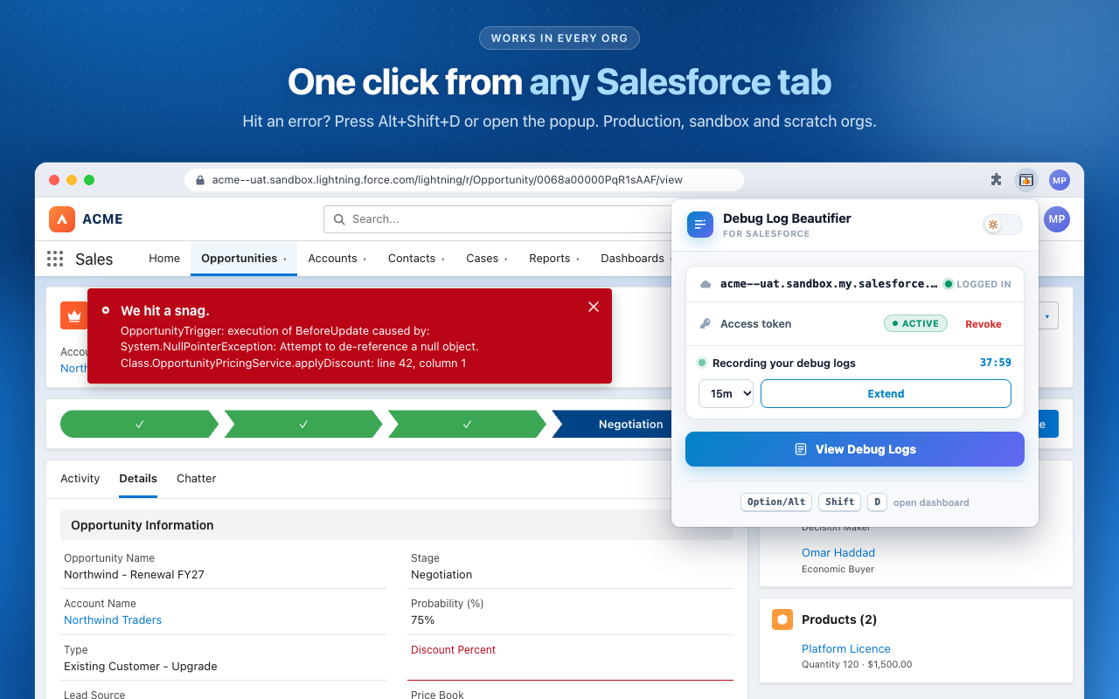Switch to the Chatter tab
The image size is (1119, 699).
pyautogui.click(x=197, y=479)
